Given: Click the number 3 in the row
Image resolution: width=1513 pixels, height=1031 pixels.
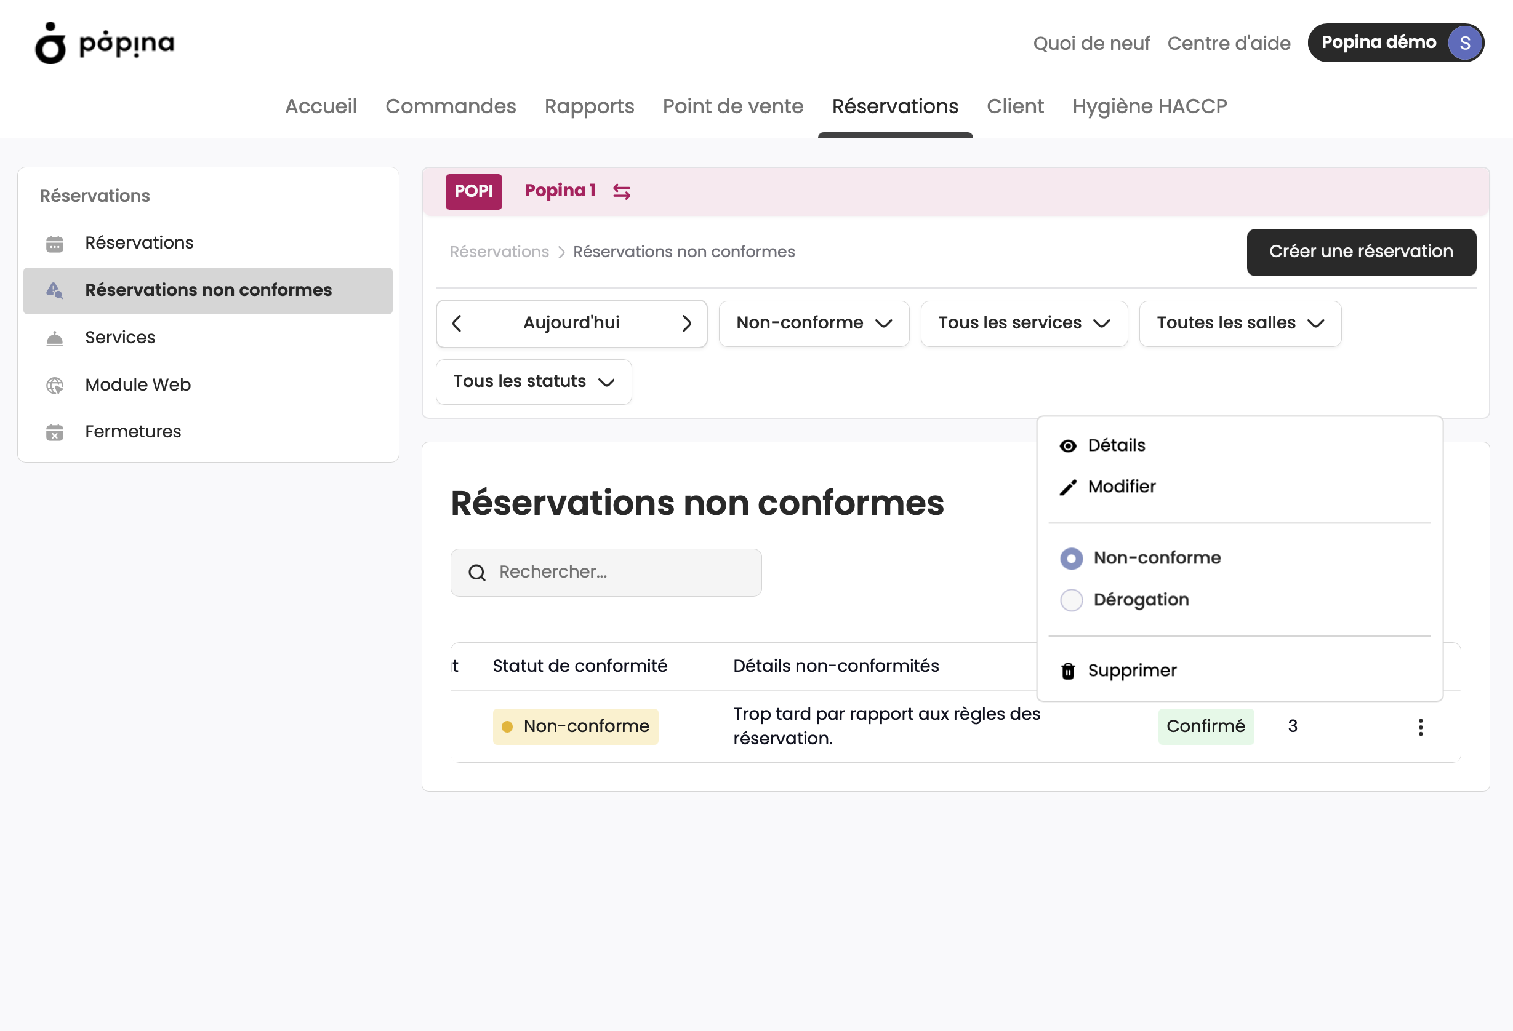Looking at the screenshot, I should [1292, 726].
